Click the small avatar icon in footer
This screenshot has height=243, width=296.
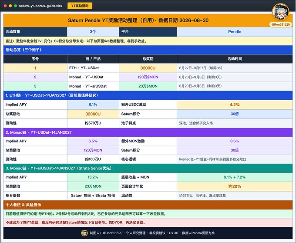pos(84,233)
